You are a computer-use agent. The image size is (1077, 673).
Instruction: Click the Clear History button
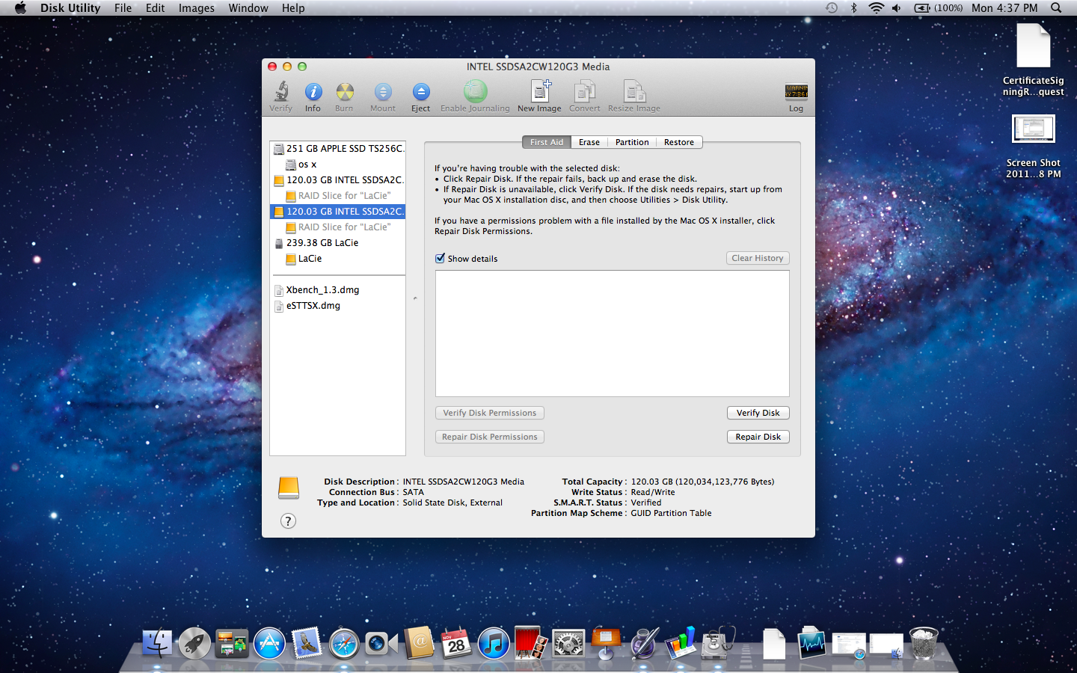click(758, 258)
